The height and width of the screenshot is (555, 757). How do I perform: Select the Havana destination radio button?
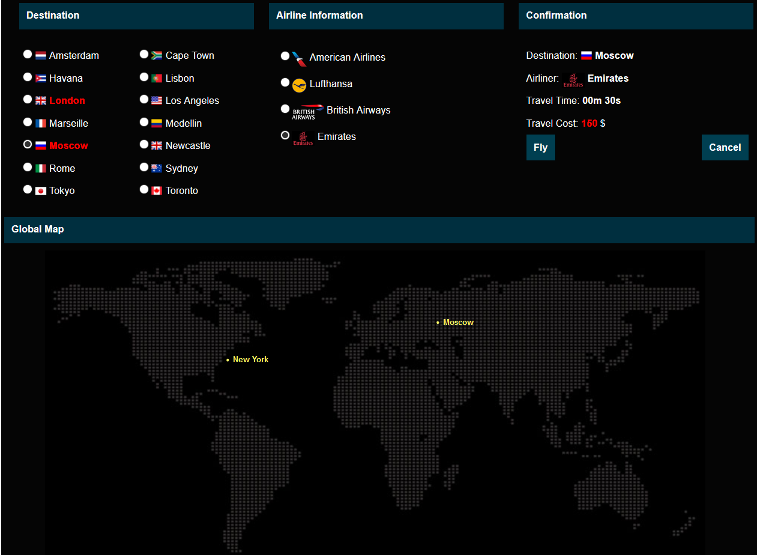tap(28, 77)
